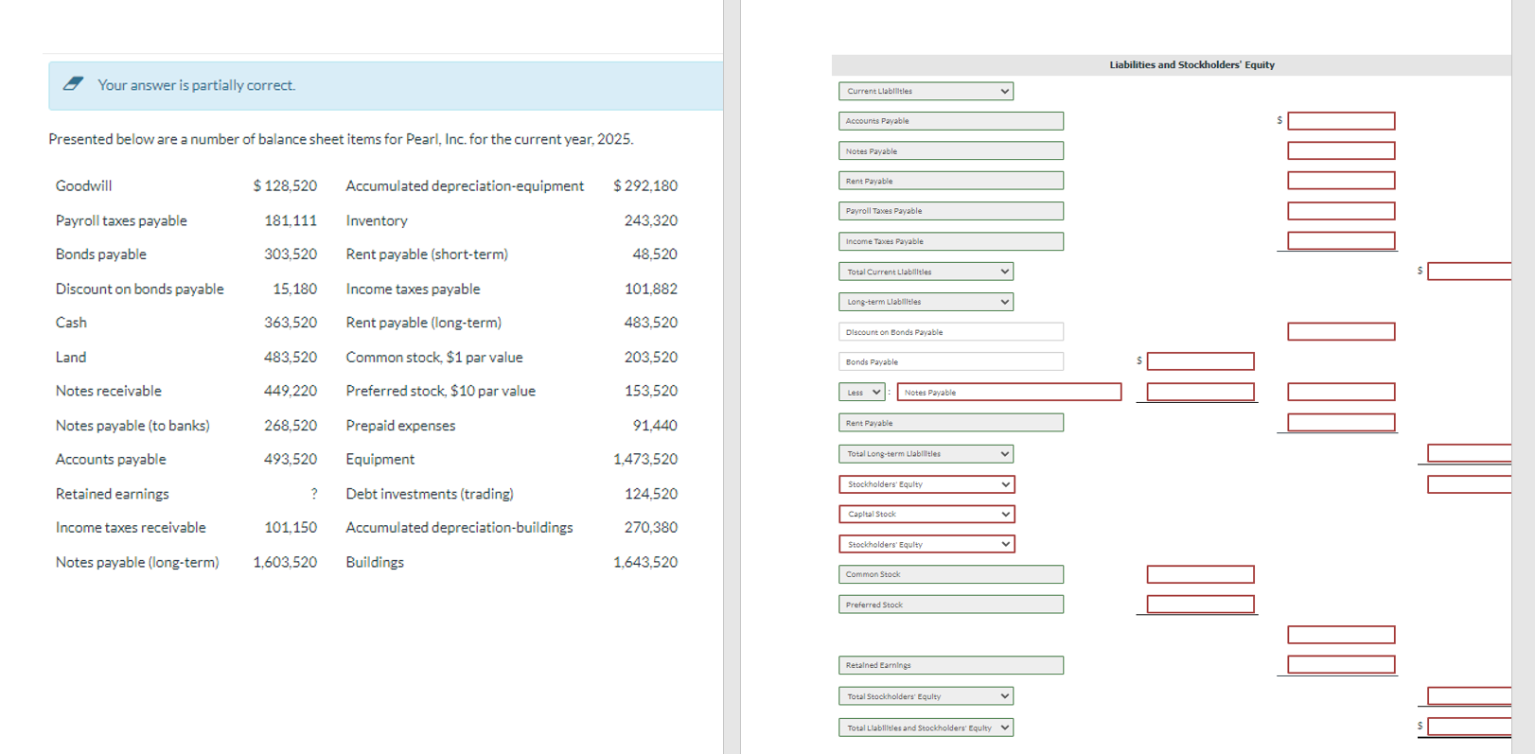Click the Income Taxes Payable account field
The image size is (1535, 754).
(x=951, y=241)
